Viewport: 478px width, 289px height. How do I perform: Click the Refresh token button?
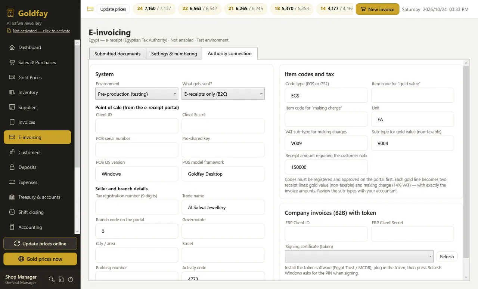coord(447,256)
